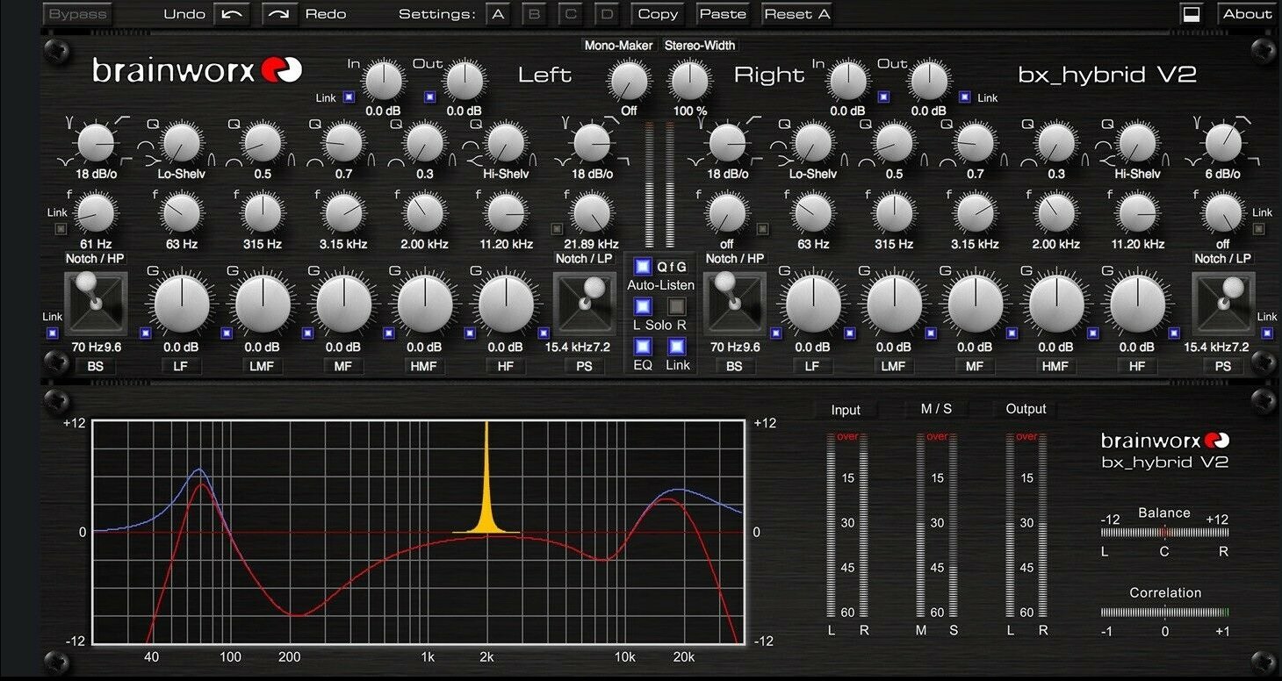This screenshot has width=1282, height=681.
Task: Click the Copy settings button
Action: 658,14
